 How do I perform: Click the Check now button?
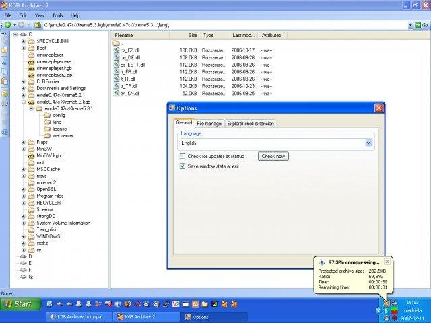[x=273, y=156]
